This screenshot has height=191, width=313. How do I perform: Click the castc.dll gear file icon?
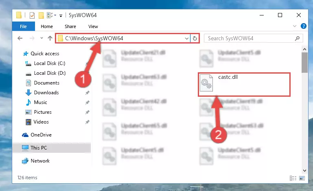coord(206,83)
